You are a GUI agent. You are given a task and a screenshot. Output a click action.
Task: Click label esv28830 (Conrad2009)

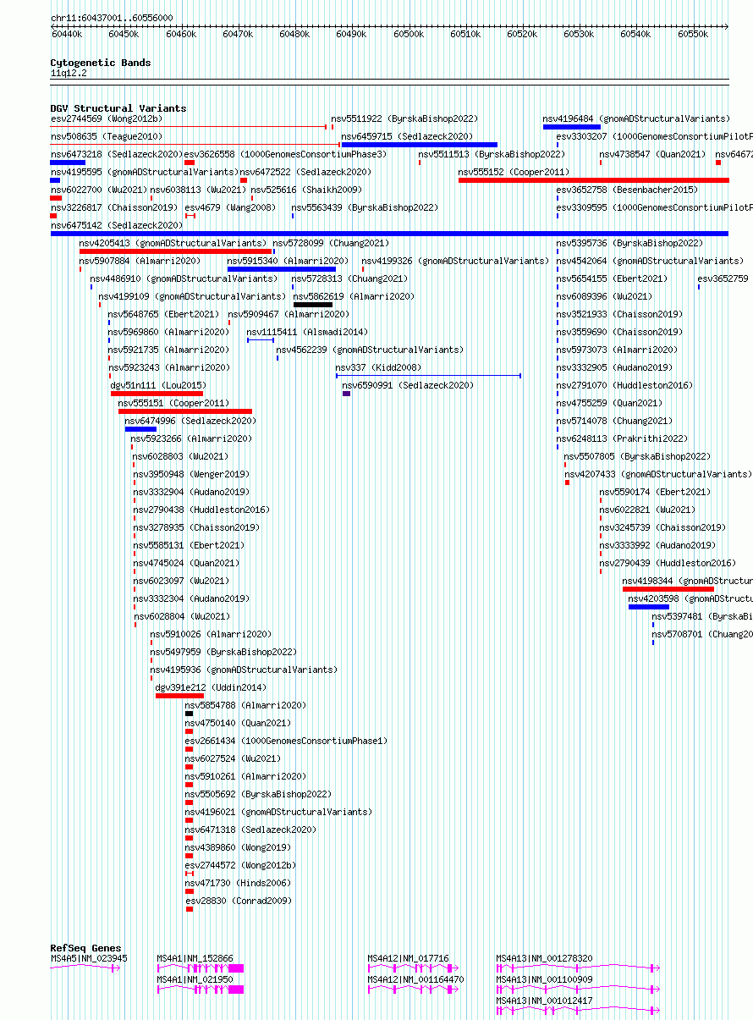tap(239, 901)
